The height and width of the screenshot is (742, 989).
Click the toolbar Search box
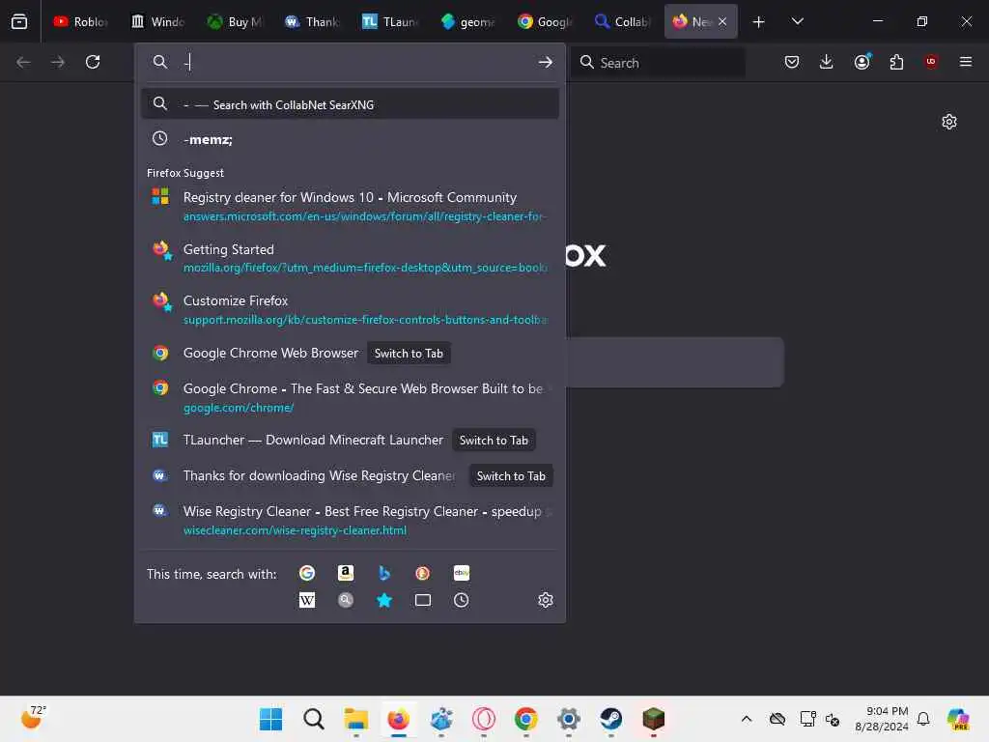coord(658,63)
